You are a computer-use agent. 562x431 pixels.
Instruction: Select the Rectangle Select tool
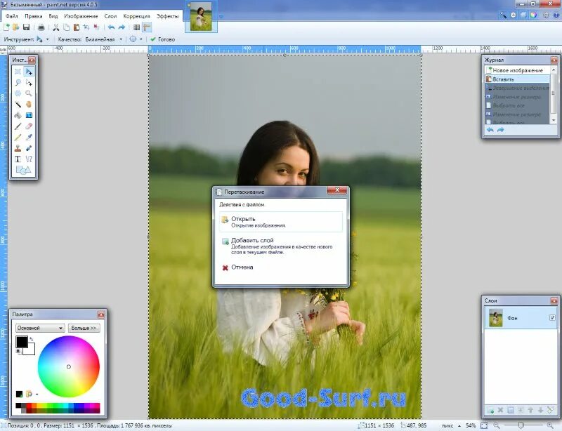[18, 72]
